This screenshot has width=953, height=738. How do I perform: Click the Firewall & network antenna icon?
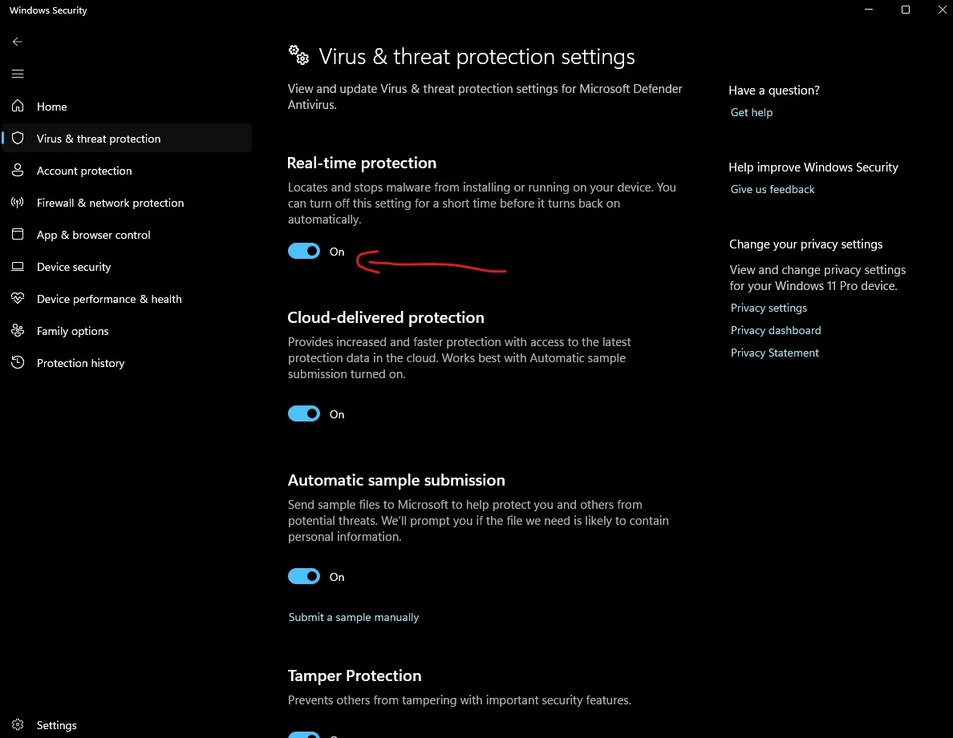pos(18,203)
